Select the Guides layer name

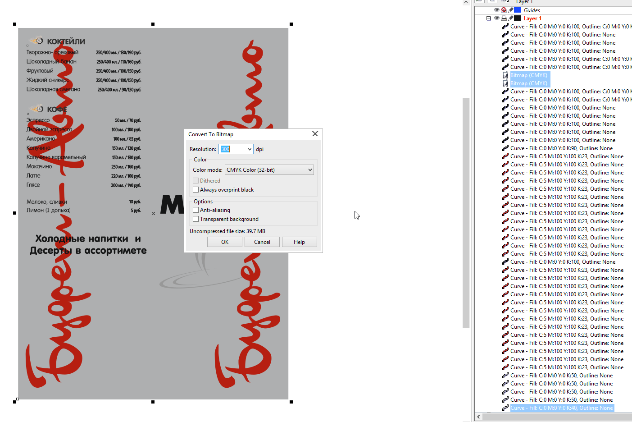[532, 10]
